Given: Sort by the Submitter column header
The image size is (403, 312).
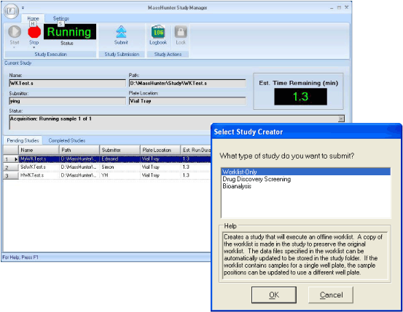Looking at the screenshot, I should [x=120, y=150].
